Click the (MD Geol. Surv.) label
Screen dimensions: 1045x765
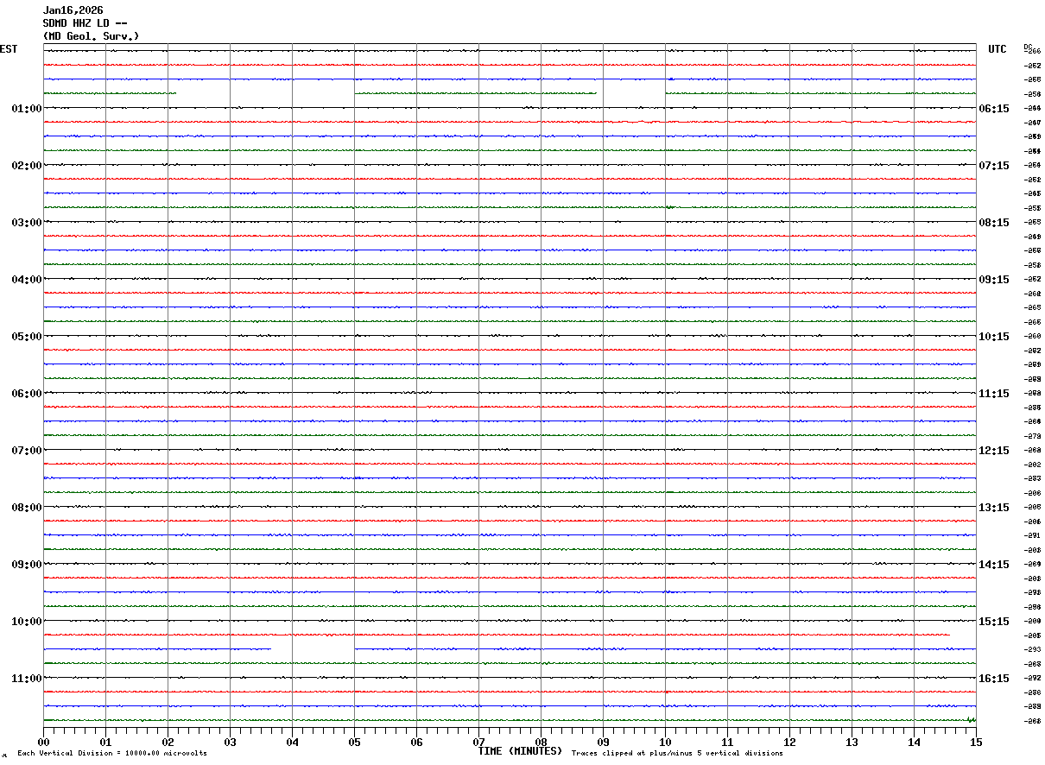91,36
